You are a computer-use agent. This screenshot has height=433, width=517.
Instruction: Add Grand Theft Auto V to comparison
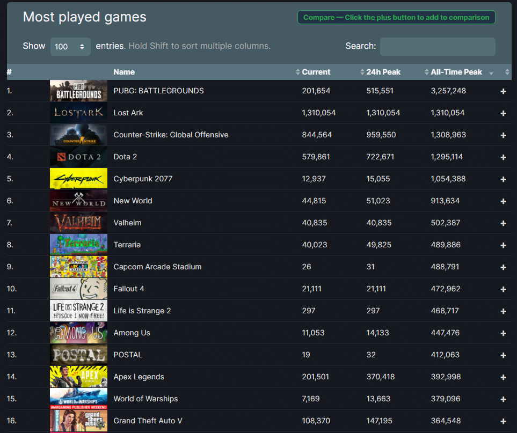pos(503,421)
